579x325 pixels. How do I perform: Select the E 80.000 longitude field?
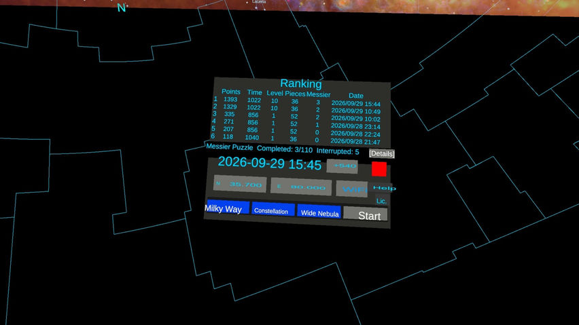(301, 187)
